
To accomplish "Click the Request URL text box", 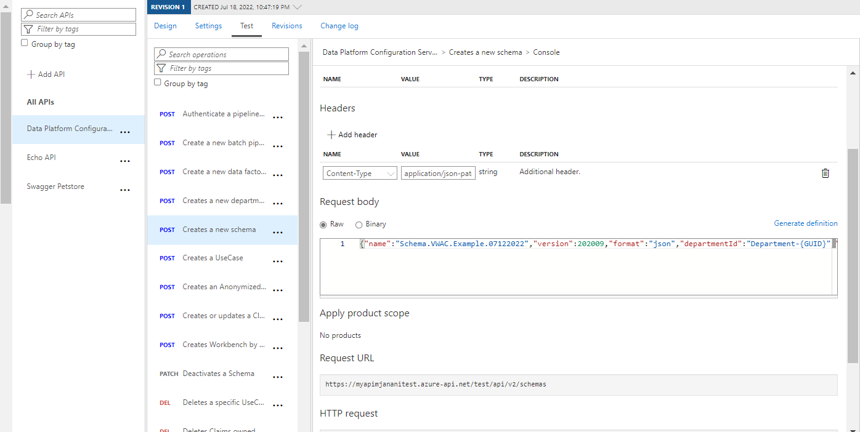I will (x=578, y=384).
